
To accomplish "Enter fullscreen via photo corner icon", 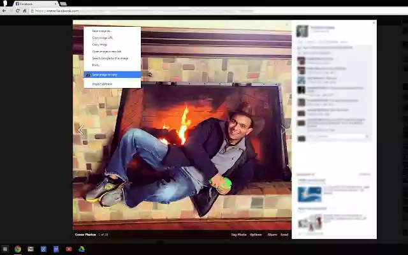I will coord(287,24).
